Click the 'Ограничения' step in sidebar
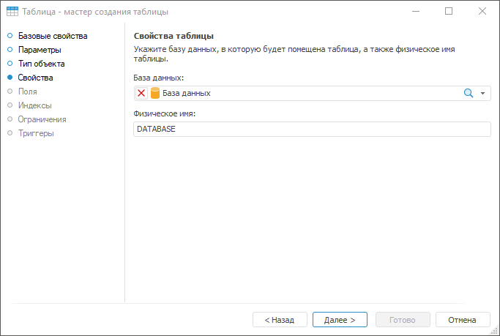The height and width of the screenshot is (336, 500). [x=42, y=119]
